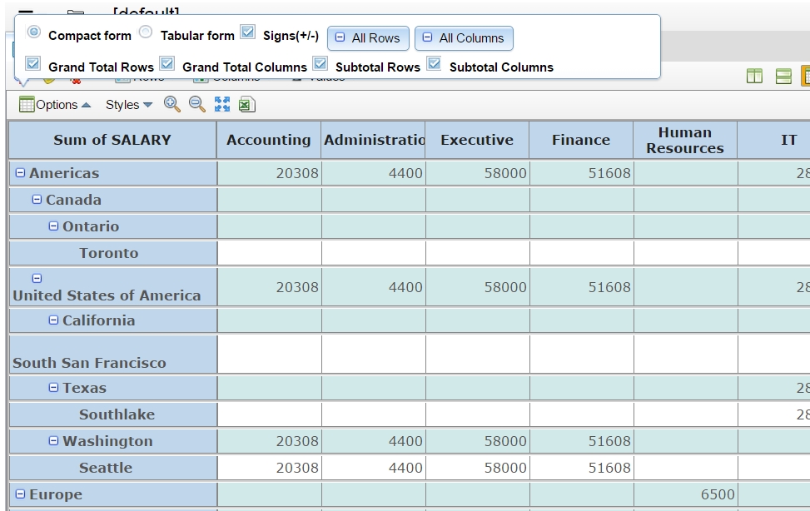This screenshot has height=511, width=810.
Task: Click the horizontal rows layout icon
Action: 783,77
